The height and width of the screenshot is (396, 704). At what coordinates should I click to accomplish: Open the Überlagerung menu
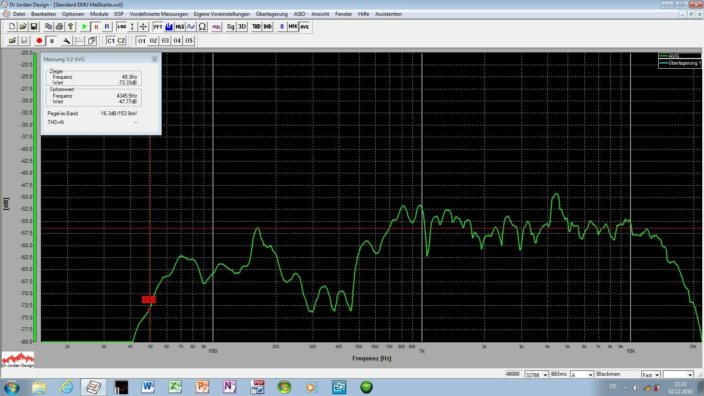(272, 14)
